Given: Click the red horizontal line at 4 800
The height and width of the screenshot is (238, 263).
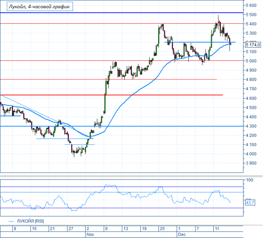Looking at the screenshot, I should pos(108,79).
